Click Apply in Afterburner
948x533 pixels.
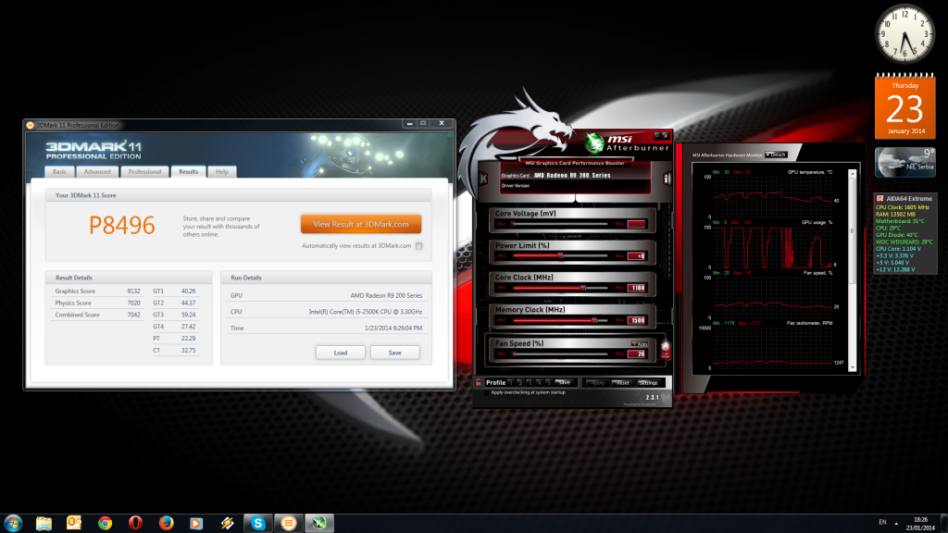point(597,382)
